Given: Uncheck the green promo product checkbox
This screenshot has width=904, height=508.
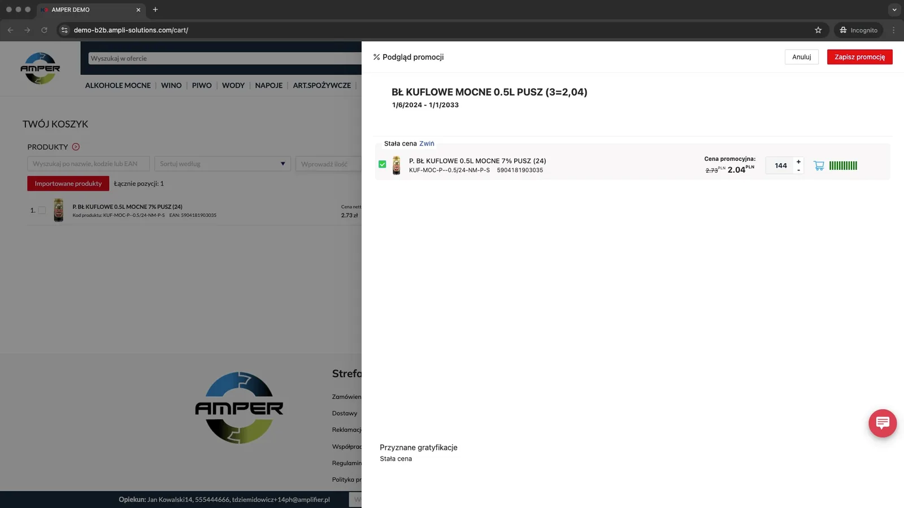Looking at the screenshot, I should coord(383,164).
